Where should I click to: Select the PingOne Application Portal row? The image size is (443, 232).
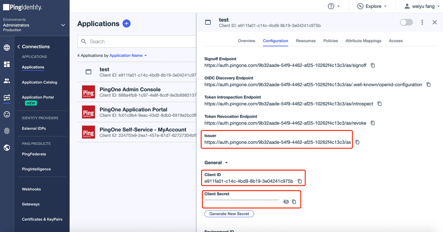pos(137,112)
